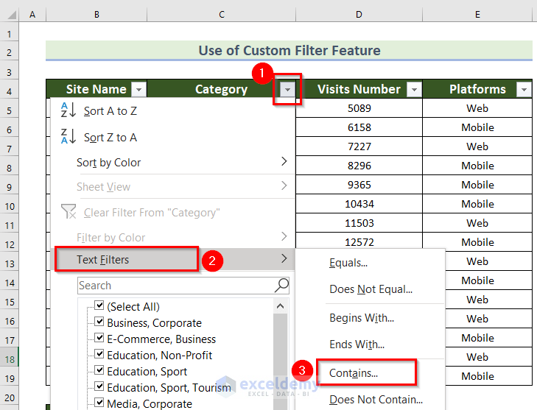Screen dimensions: 537x410
Task: Open the Visits Number filter dropdown
Action: coord(414,90)
